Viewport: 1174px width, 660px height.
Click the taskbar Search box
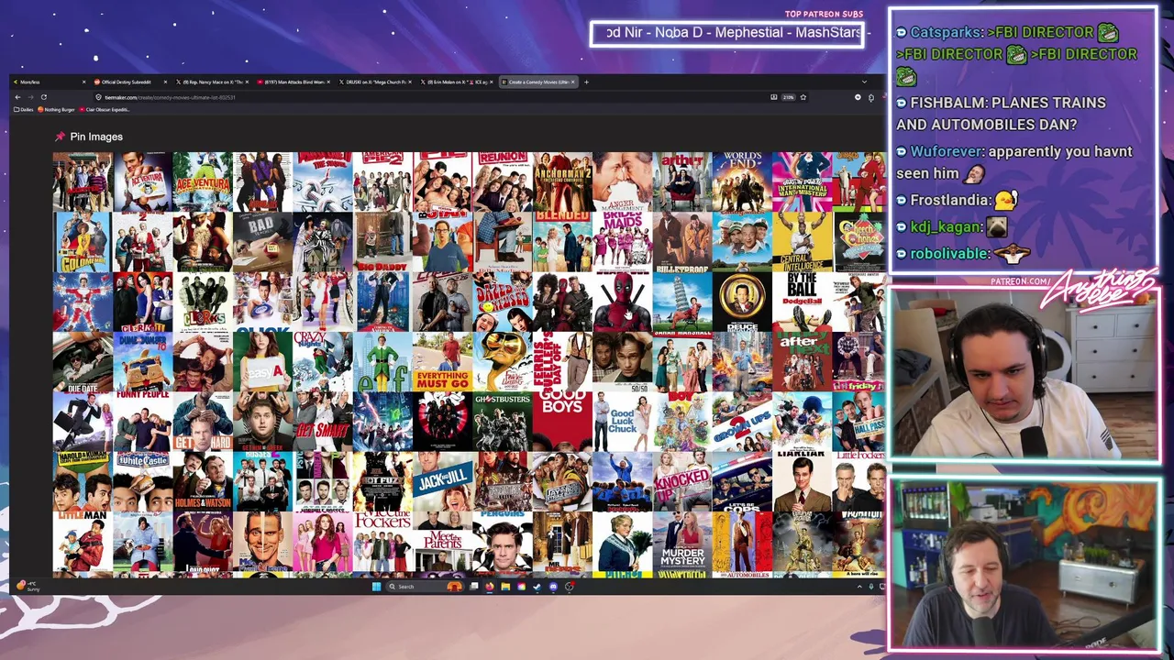(x=425, y=587)
